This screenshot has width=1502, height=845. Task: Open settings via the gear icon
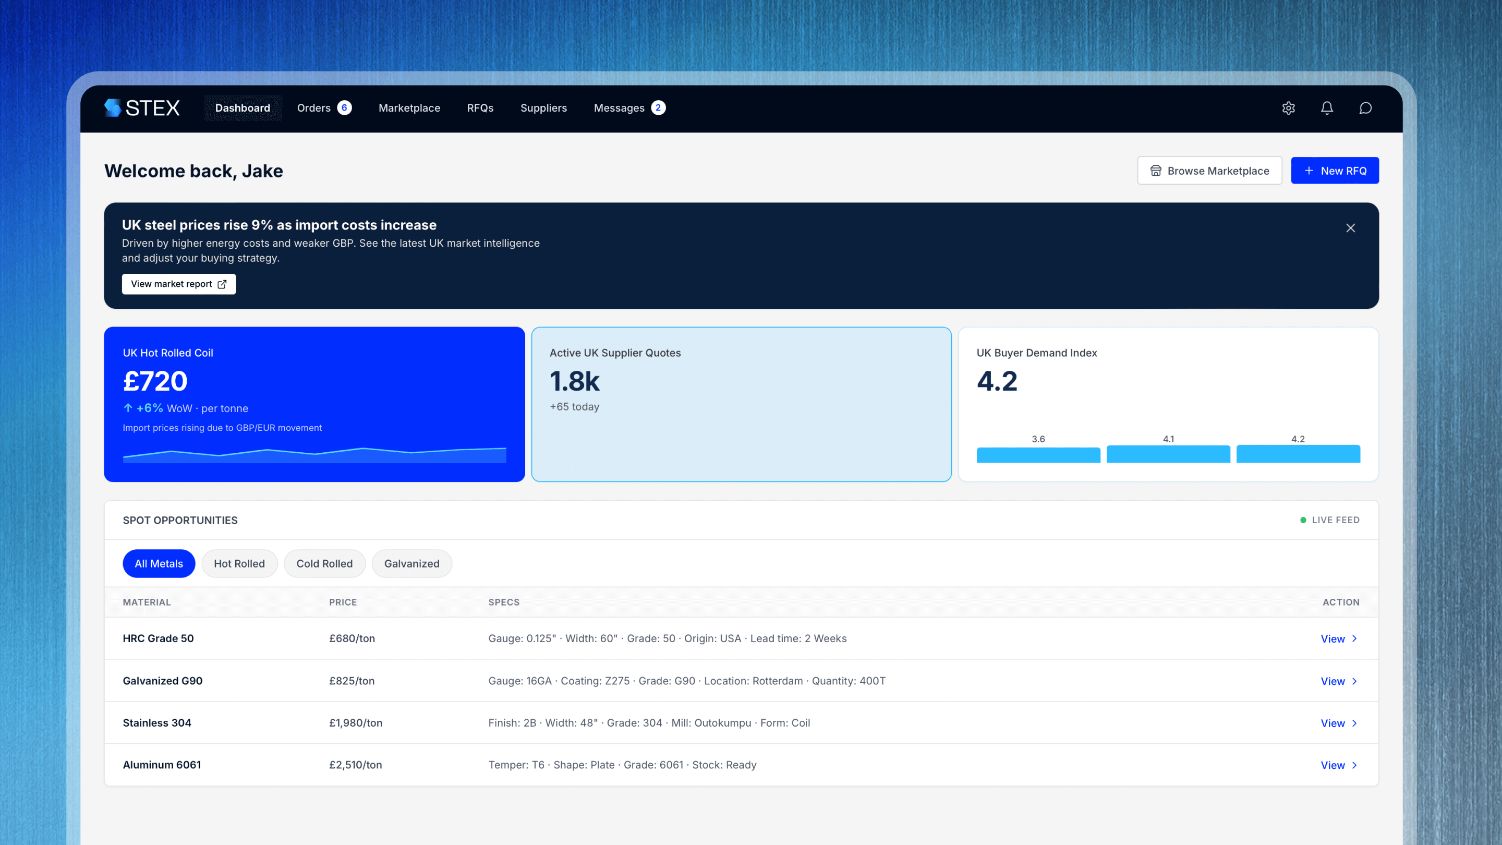(1288, 108)
